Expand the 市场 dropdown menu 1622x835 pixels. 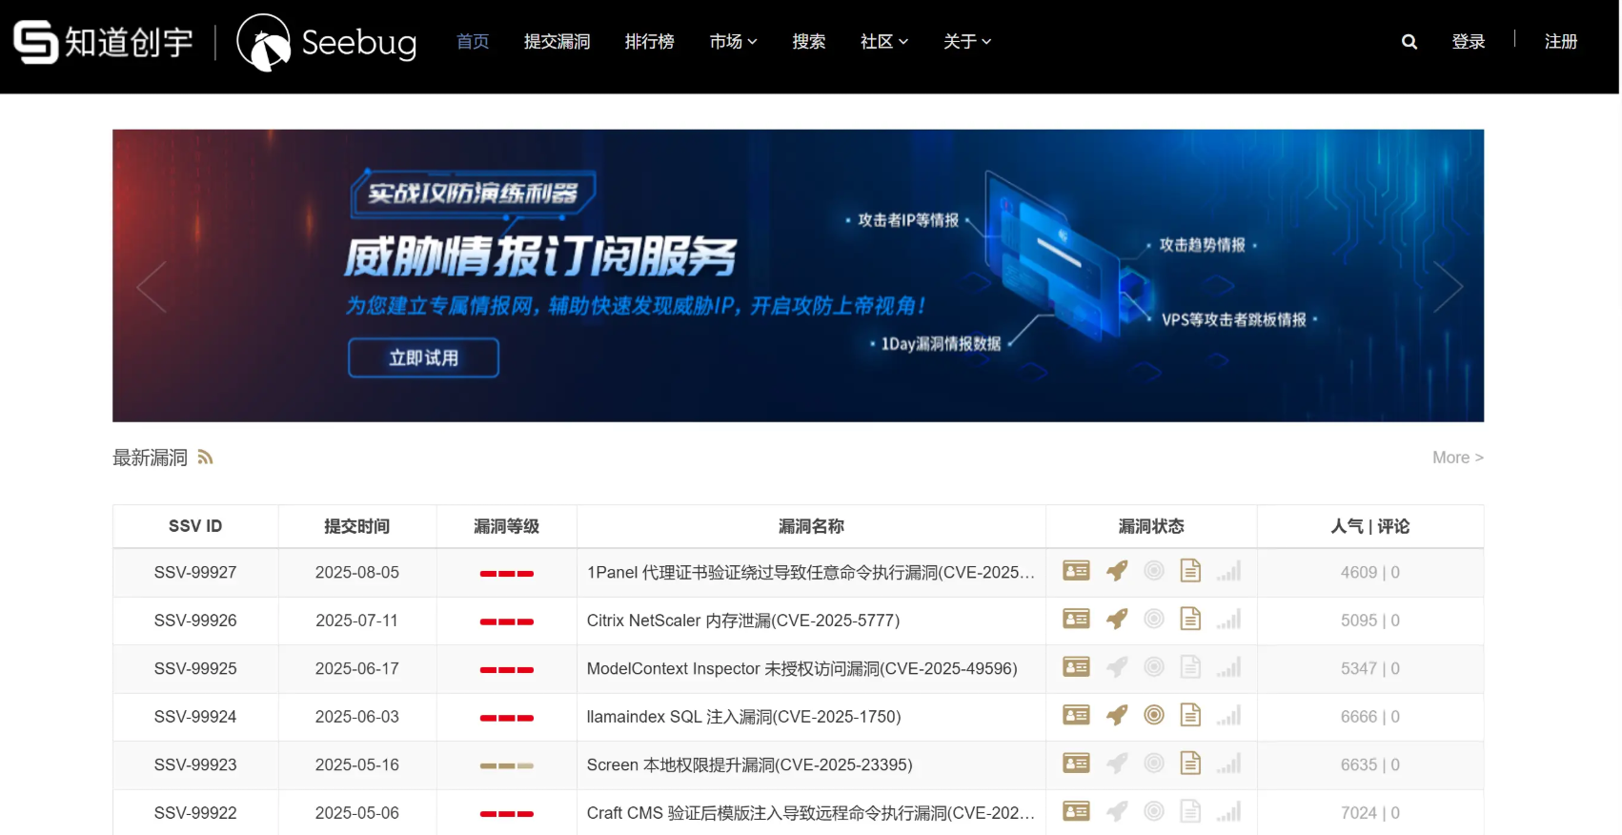coord(732,42)
